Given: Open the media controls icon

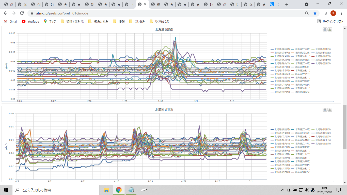Looking at the screenshot, I should 325,13.
